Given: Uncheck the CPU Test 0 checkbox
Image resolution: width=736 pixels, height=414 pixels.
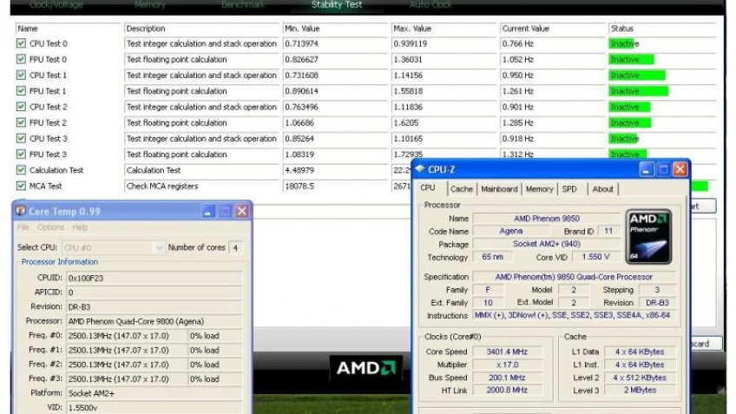Looking at the screenshot, I should point(21,43).
